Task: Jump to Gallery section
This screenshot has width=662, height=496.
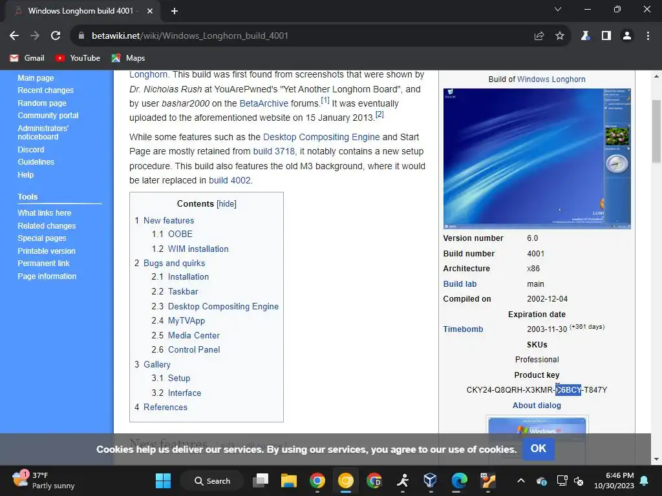Action: (157, 365)
